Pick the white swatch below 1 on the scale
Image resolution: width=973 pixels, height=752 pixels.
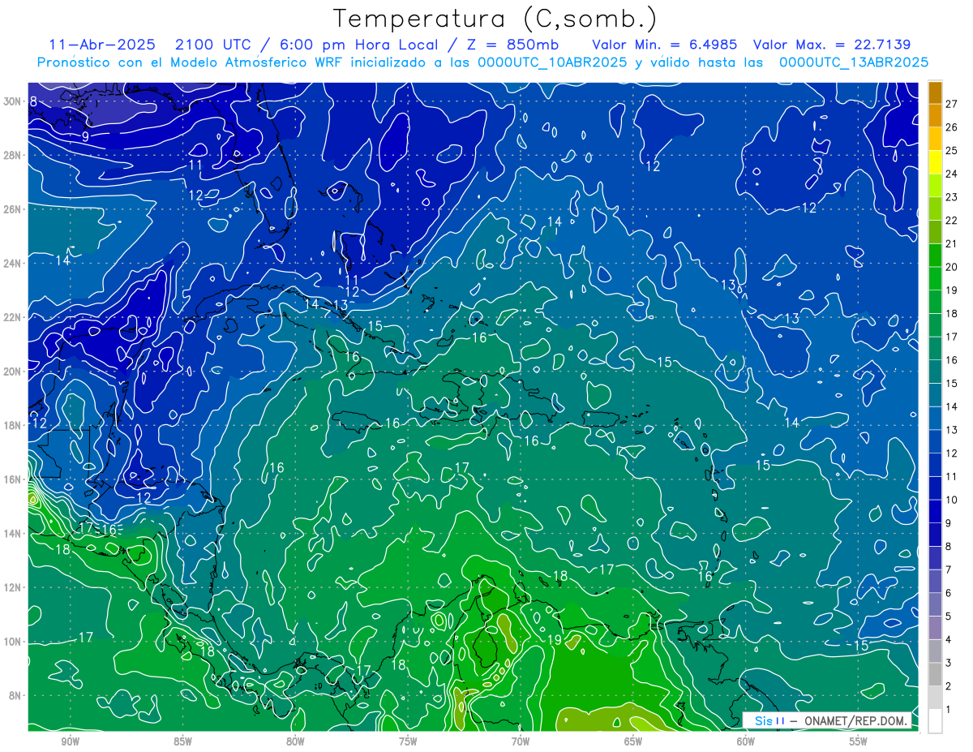tap(935, 720)
